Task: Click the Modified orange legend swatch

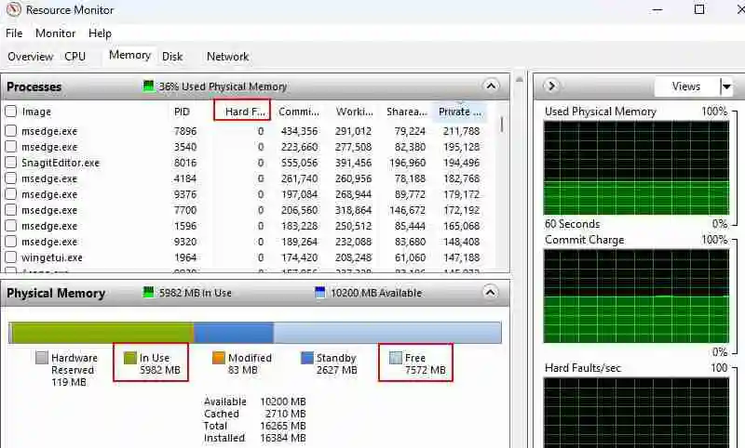Action: pos(219,358)
